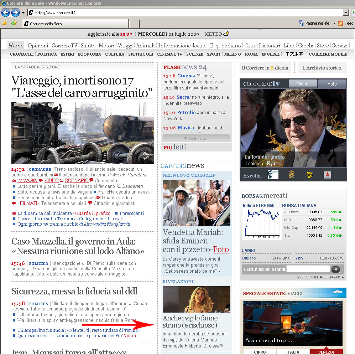
Task: Select the VENEZIA travel tab
Action: click(326, 351)
